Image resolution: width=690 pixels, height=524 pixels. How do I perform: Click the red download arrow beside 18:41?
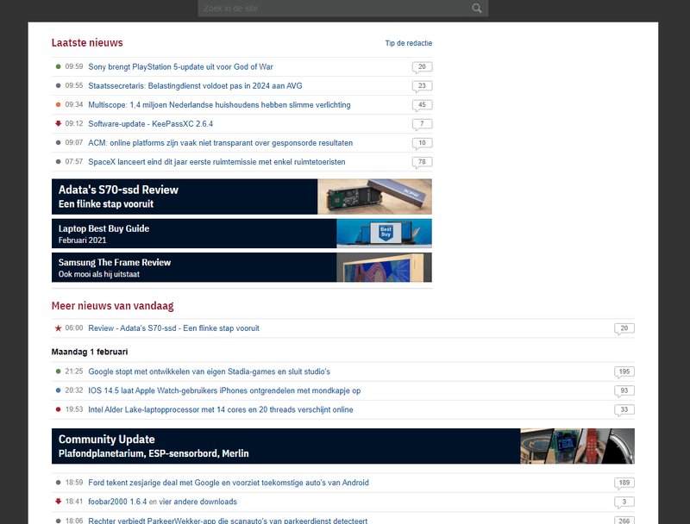[58, 502]
